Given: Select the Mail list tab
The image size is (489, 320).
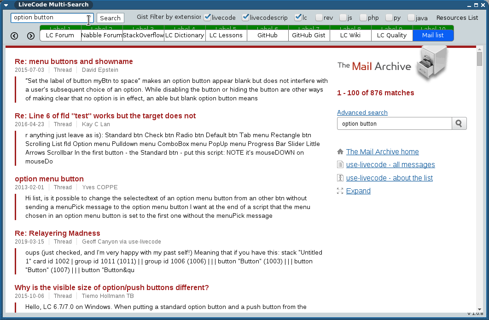Looking at the screenshot, I should coord(433,35).
